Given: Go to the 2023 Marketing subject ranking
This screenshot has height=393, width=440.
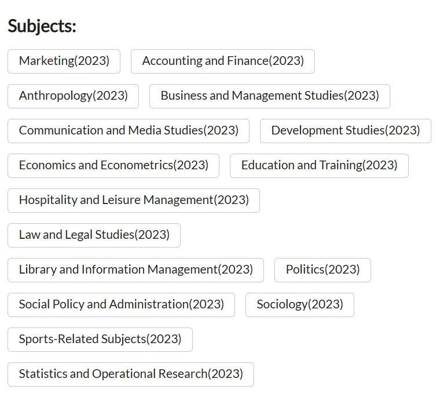Looking at the screenshot, I should coord(64,61).
